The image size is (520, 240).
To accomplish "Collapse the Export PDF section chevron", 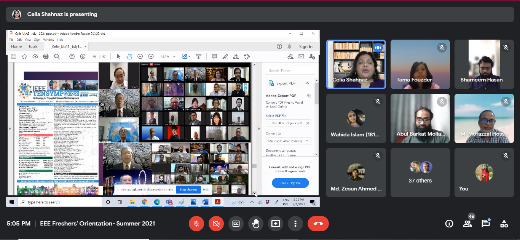I will [307, 83].
